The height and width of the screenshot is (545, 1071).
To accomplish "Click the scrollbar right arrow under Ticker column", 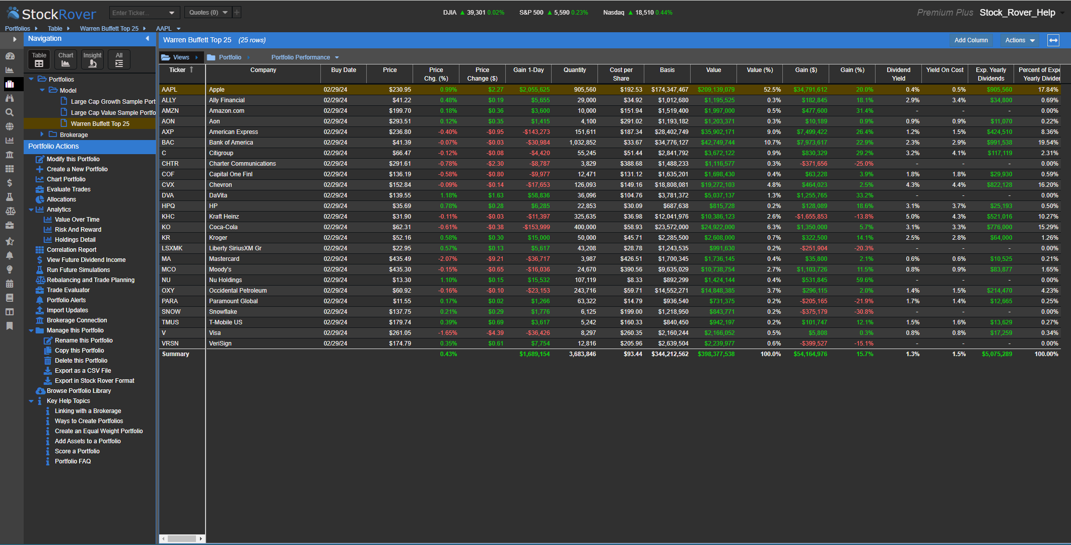I will pyautogui.click(x=201, y=538).
